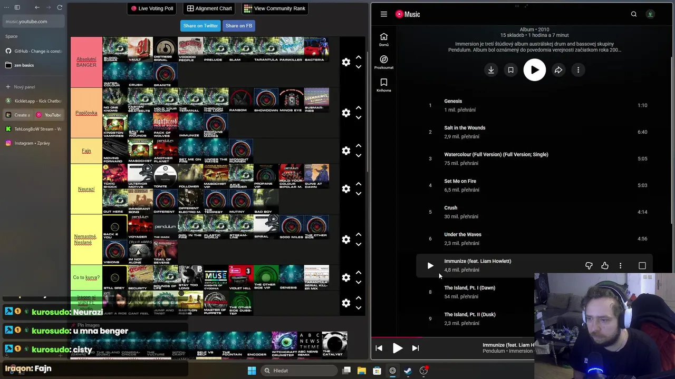The height and width of the screenshot is (379, 675).
Task: Click the Hledat taskbar search box
Action: point(299,371)
